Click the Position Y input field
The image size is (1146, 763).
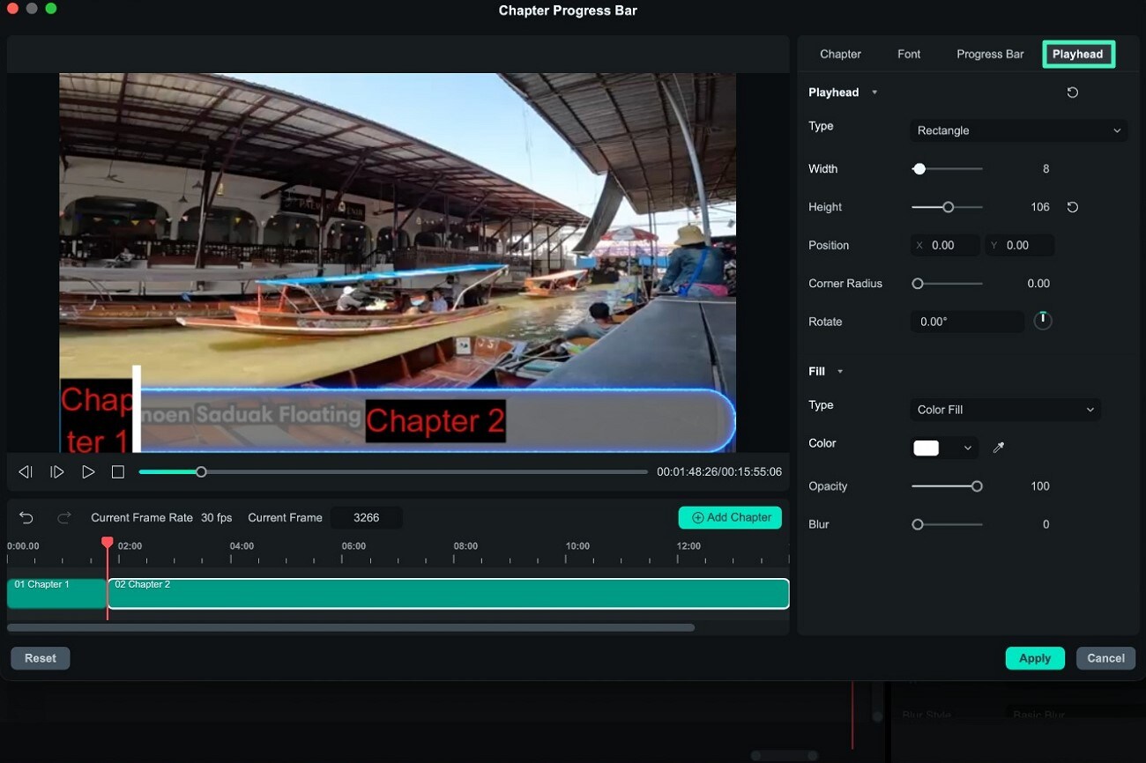click(x=1019, y=245)
